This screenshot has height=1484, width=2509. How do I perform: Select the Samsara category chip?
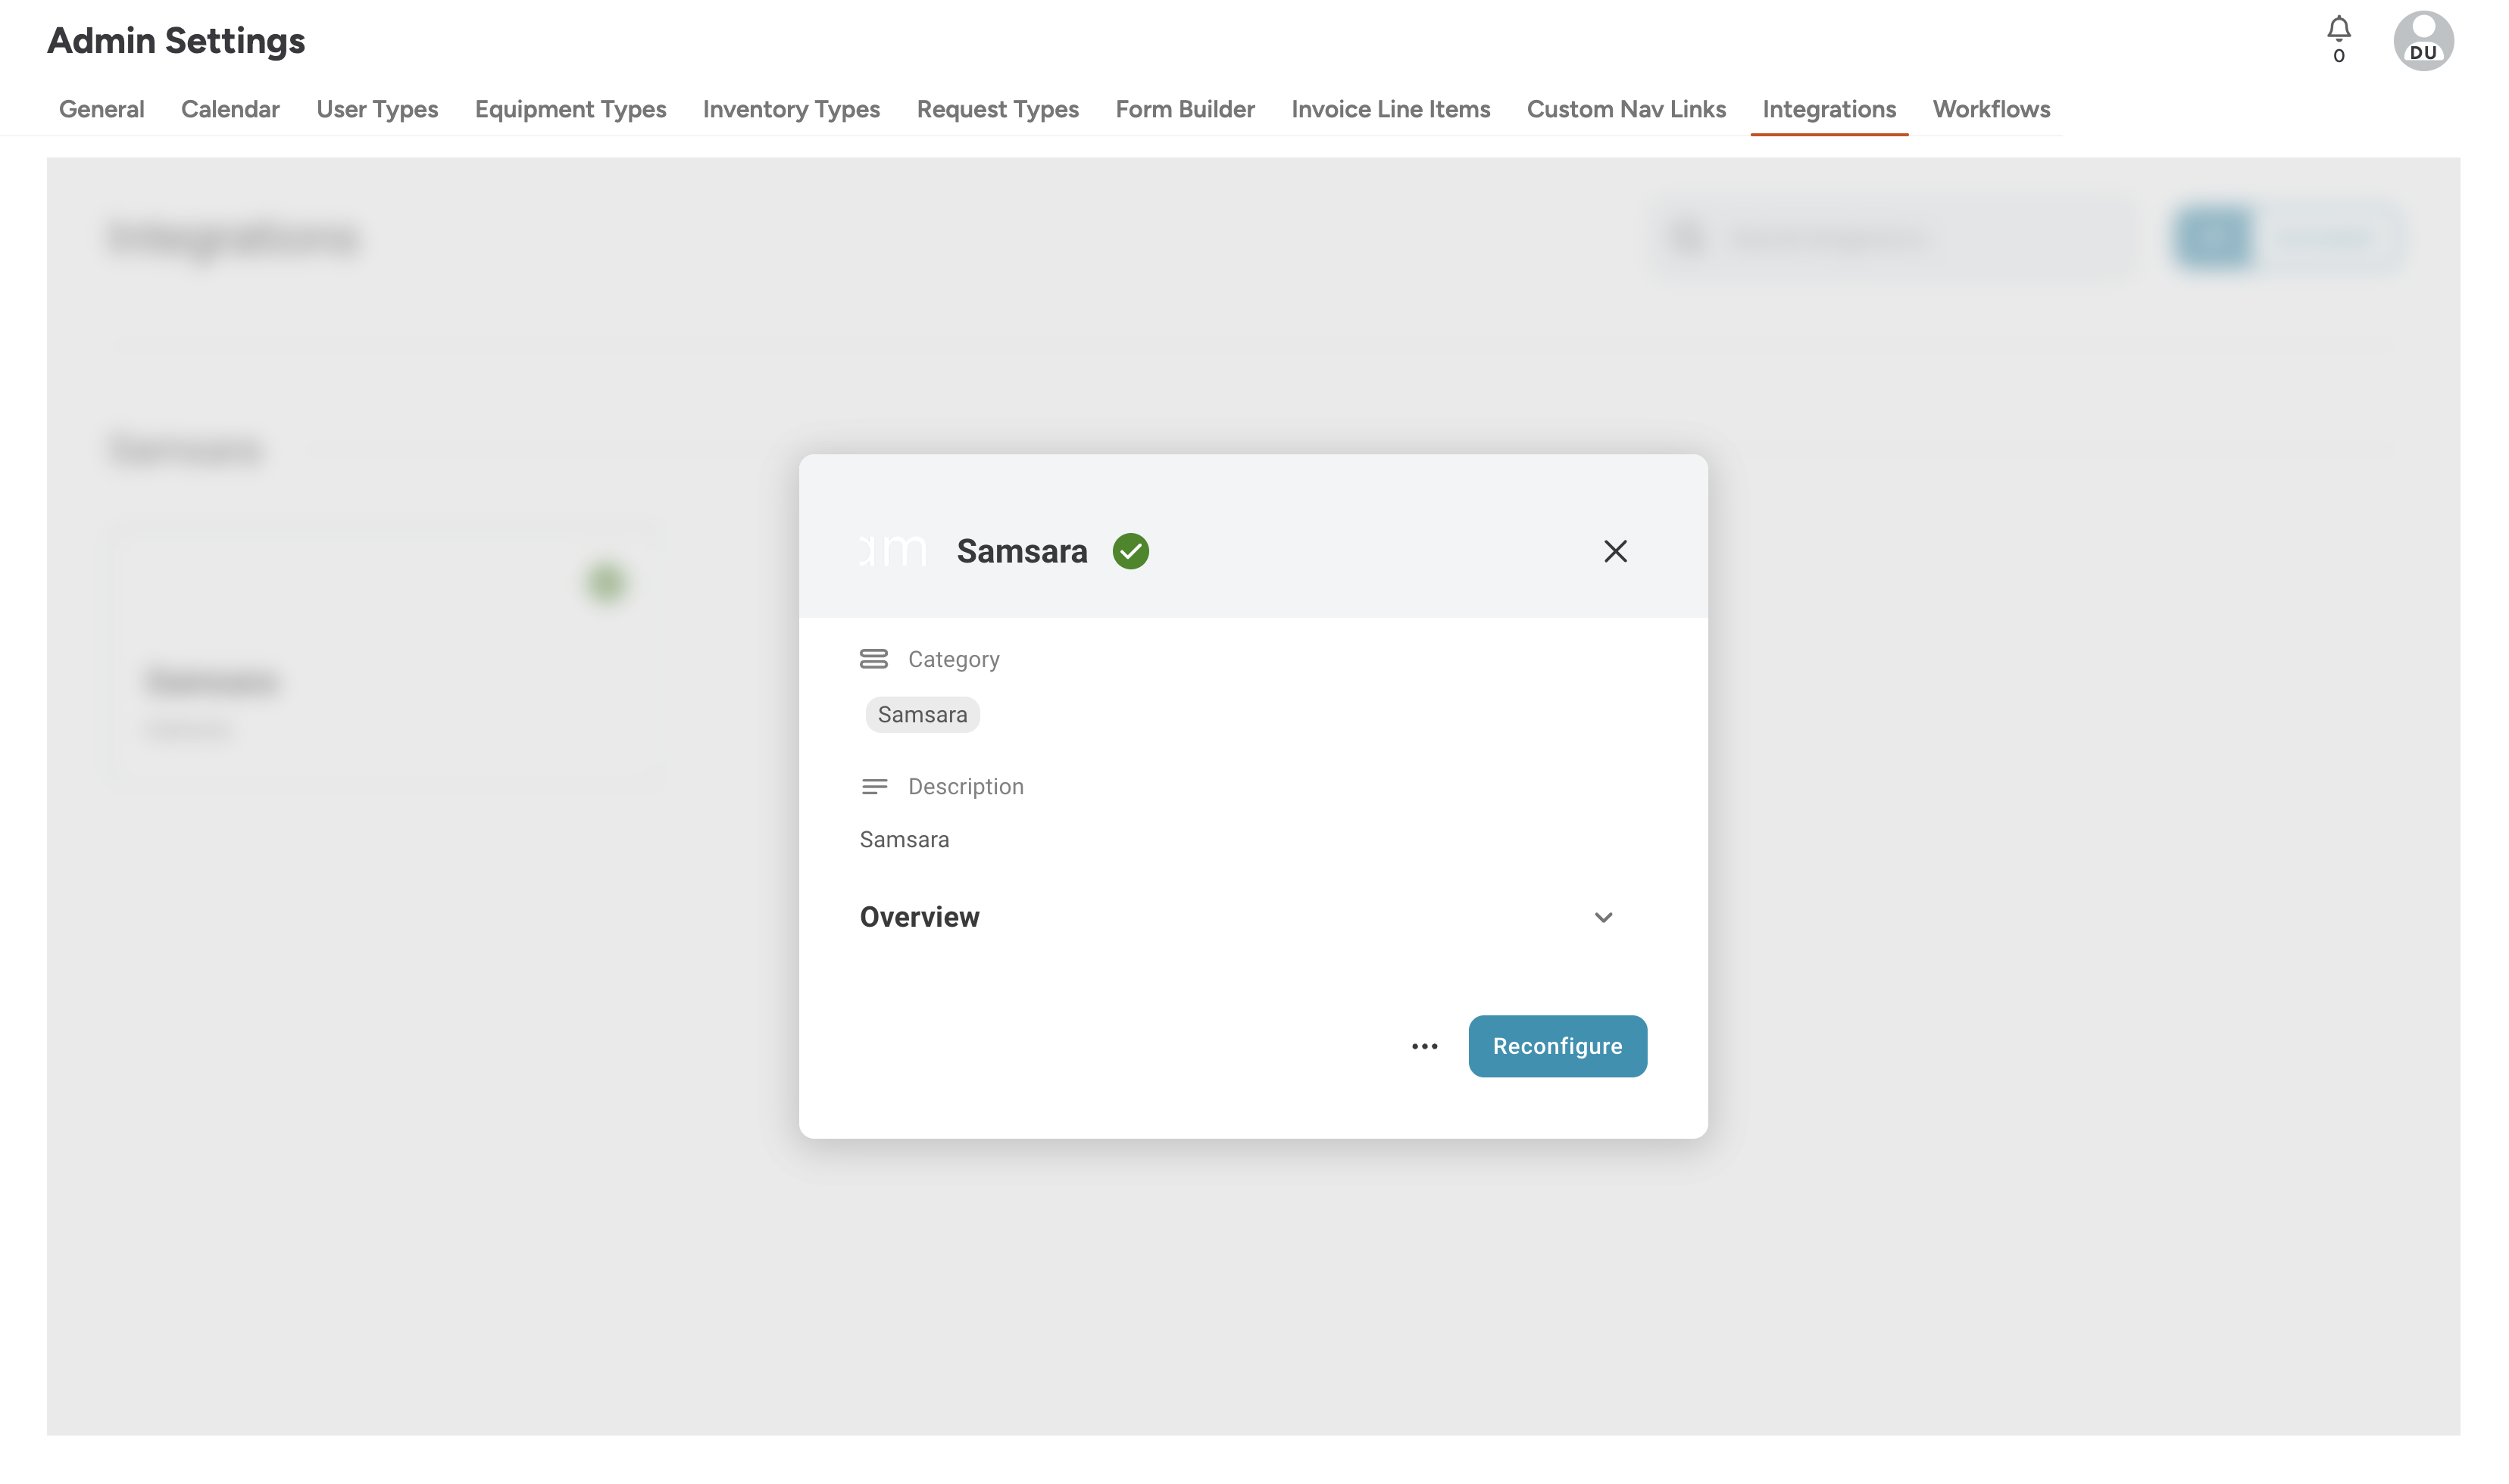[921, 715]
